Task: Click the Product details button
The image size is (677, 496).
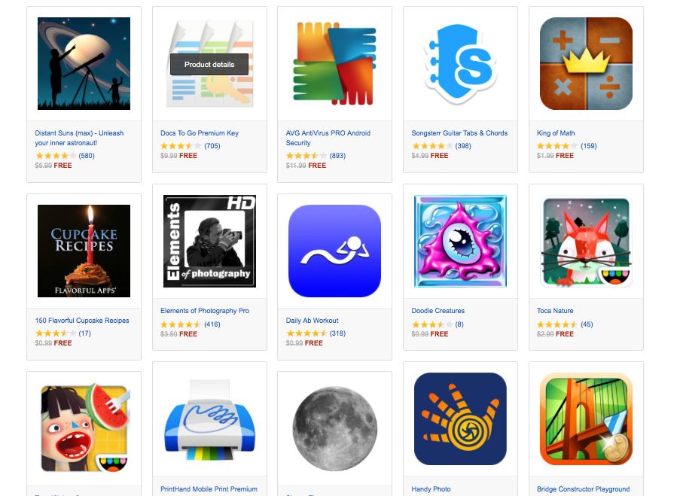Action: pos(209,64)
